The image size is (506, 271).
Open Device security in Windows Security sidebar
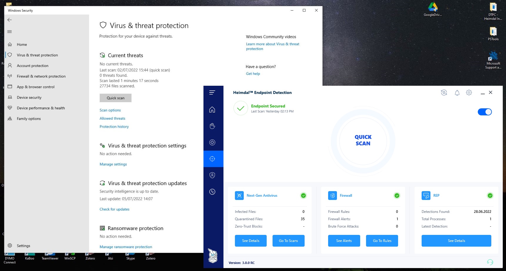[29, 97]
